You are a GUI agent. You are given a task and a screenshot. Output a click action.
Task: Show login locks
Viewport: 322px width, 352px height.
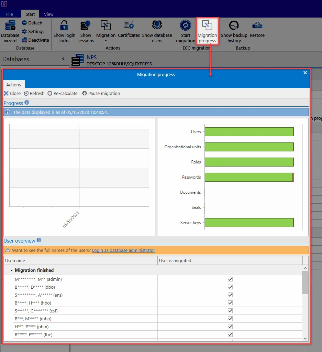pos(64,31)
